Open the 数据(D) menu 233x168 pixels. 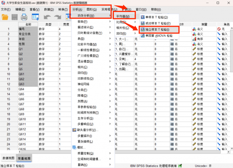49,10
